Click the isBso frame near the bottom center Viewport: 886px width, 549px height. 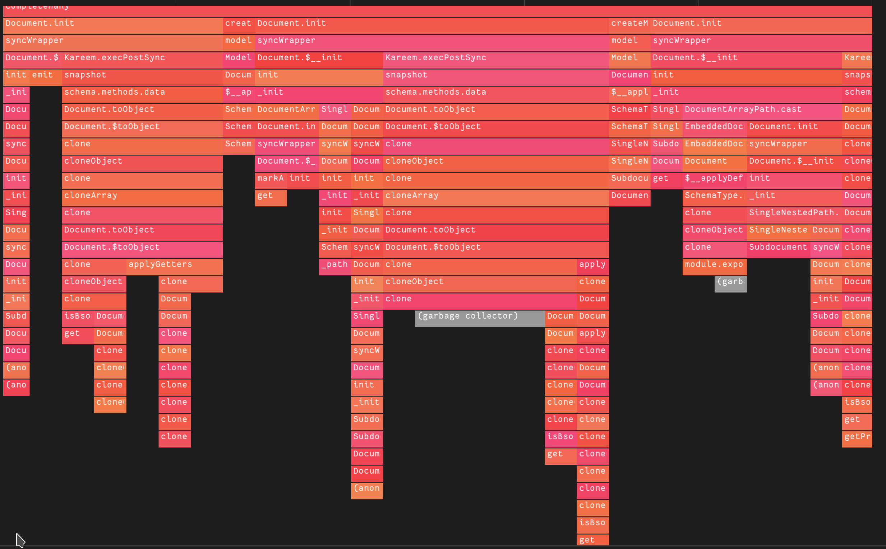pos(592,523)
